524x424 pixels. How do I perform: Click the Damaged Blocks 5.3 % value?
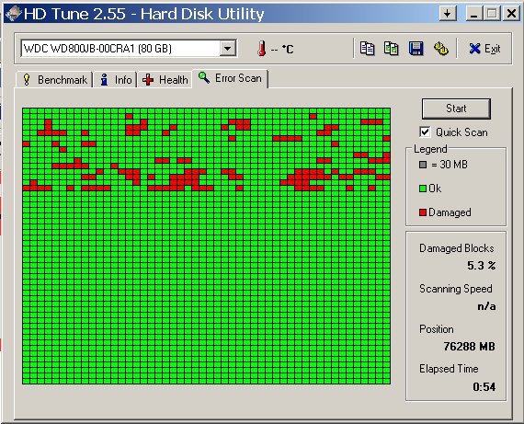tap(481, 266)
